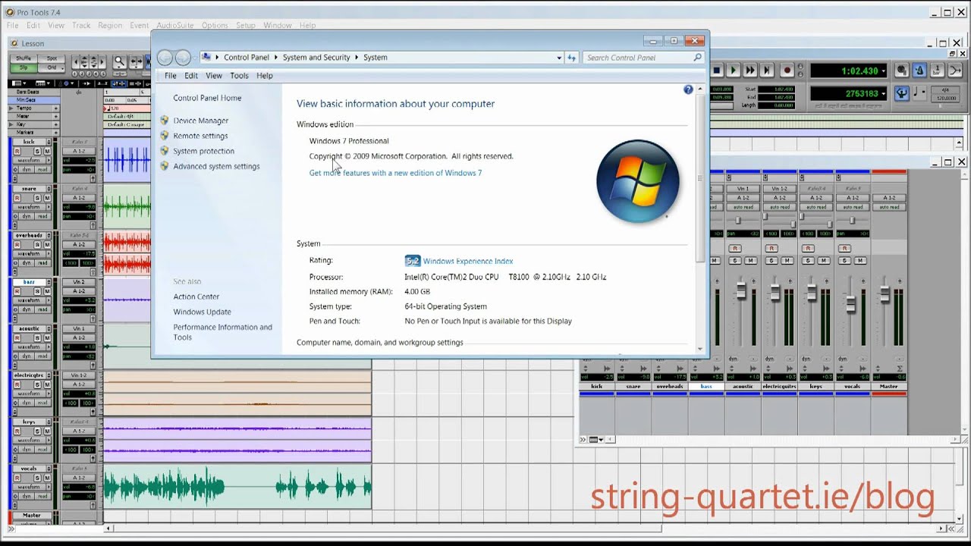Open the AudioSuite menu in Pro Tools
Viewport: 971px width, 546px height.
tap(174, 25)
